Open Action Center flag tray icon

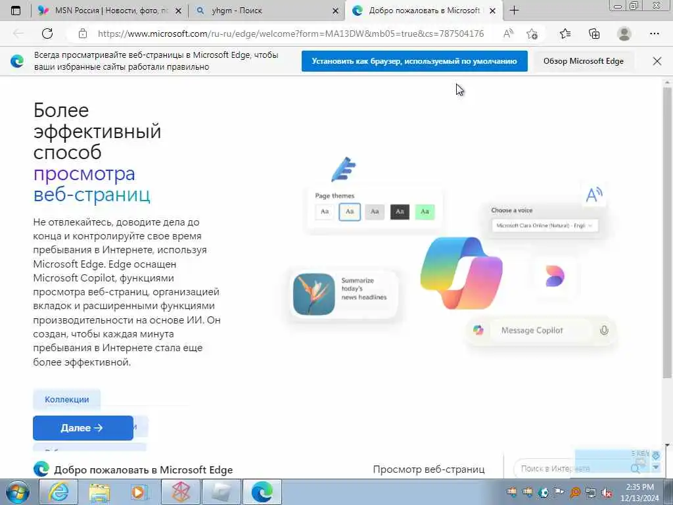pyautogui.click(x=559, y=493)
